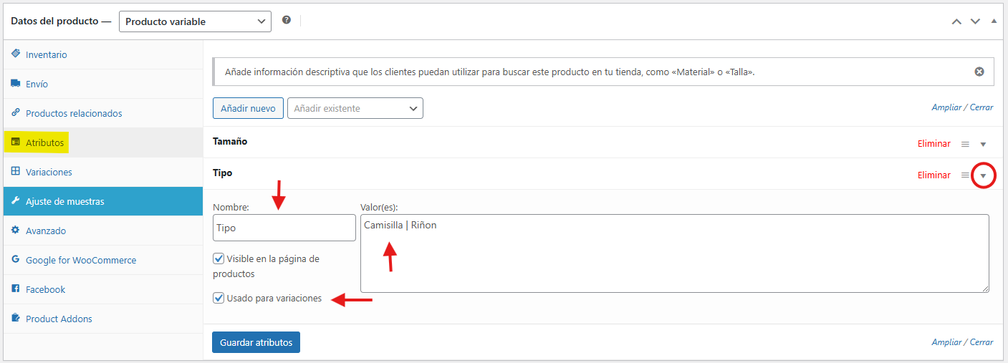
Task: Click the Tipo attribute title
Action: tap(223, 173)
